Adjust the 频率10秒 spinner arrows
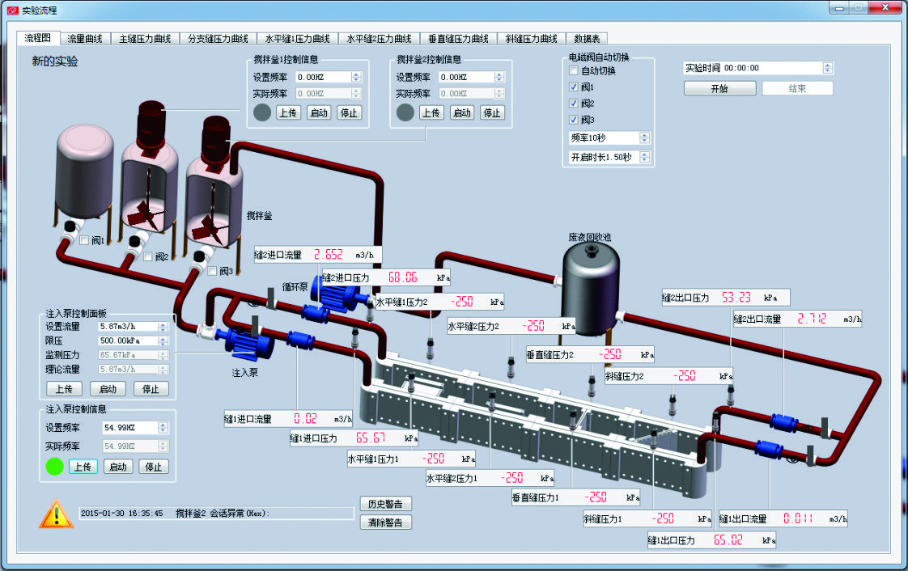This screenshot has width=908, height=571. point(644,137)
